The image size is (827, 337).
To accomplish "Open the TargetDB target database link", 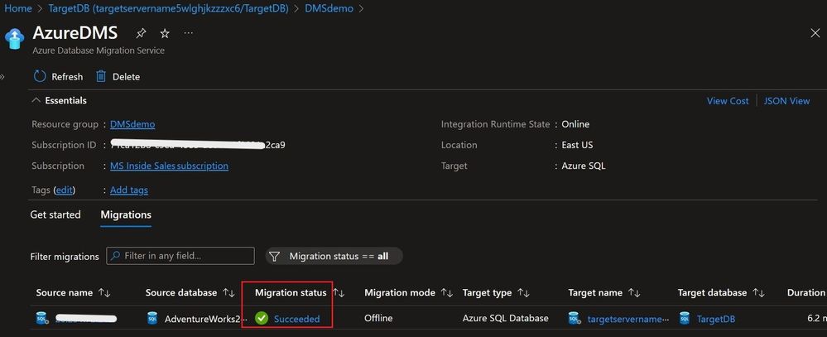I will (716, 319).
